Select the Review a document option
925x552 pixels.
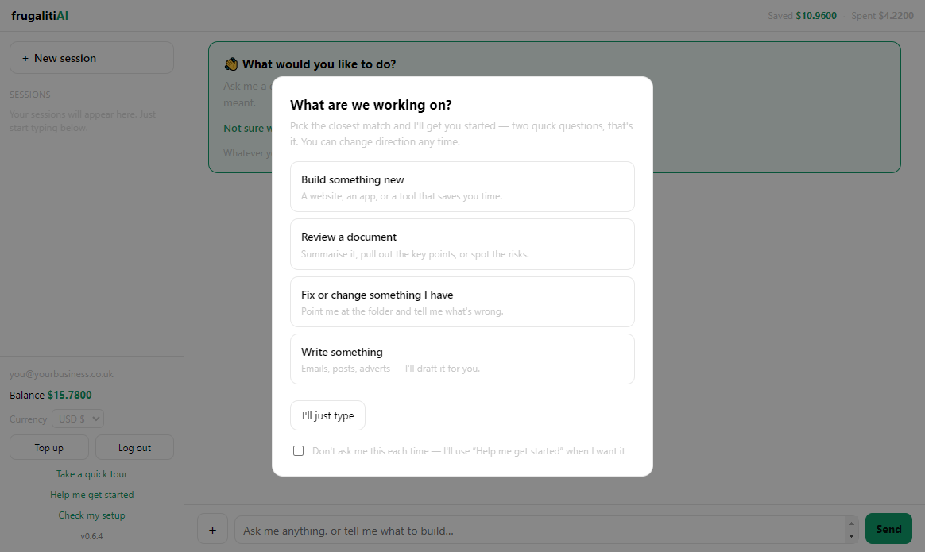462,244
